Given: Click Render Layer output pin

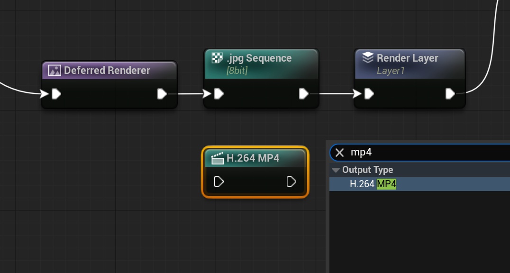Looking at the screenshot, I should tap(450, 94).
